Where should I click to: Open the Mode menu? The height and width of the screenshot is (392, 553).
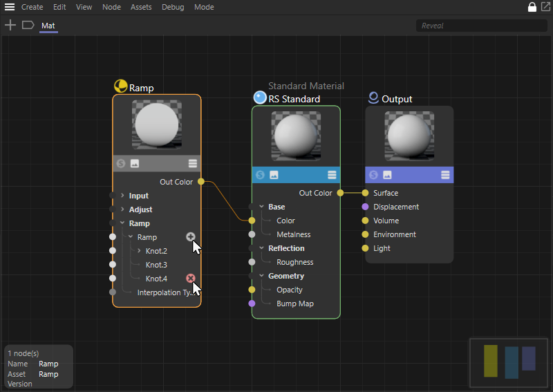coord(204,7)
